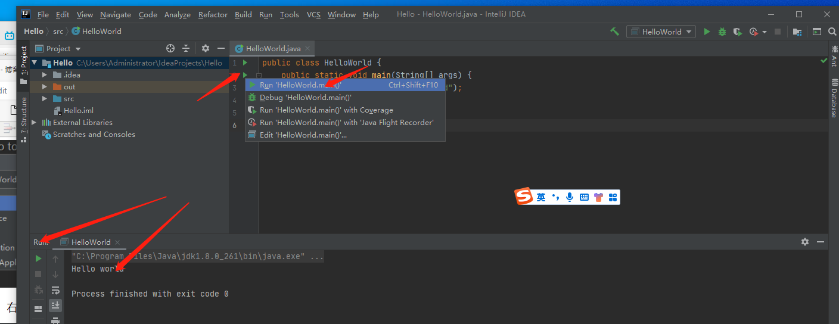This screenshot has width=839, height=324.
Task: Open the Project view selector dropdown
Action: pyautogui.click(x=58, y=48)
